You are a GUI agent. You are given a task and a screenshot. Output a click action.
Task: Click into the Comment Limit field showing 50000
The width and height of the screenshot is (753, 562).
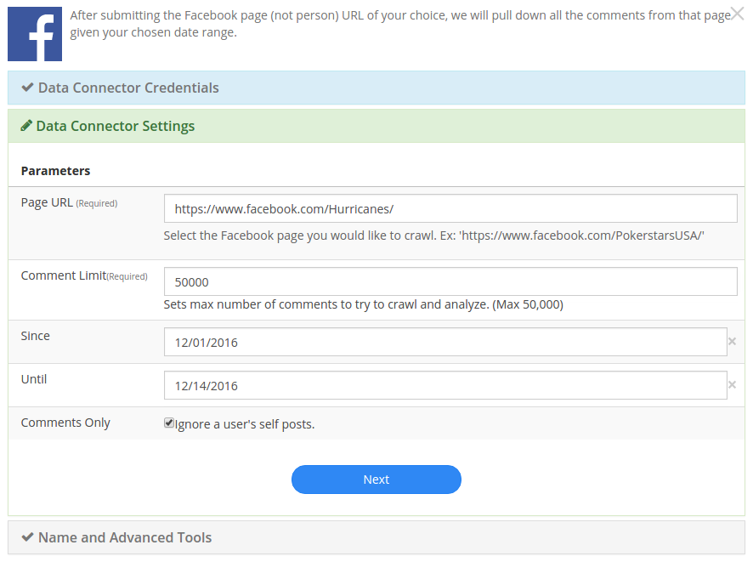coord(450,281)
